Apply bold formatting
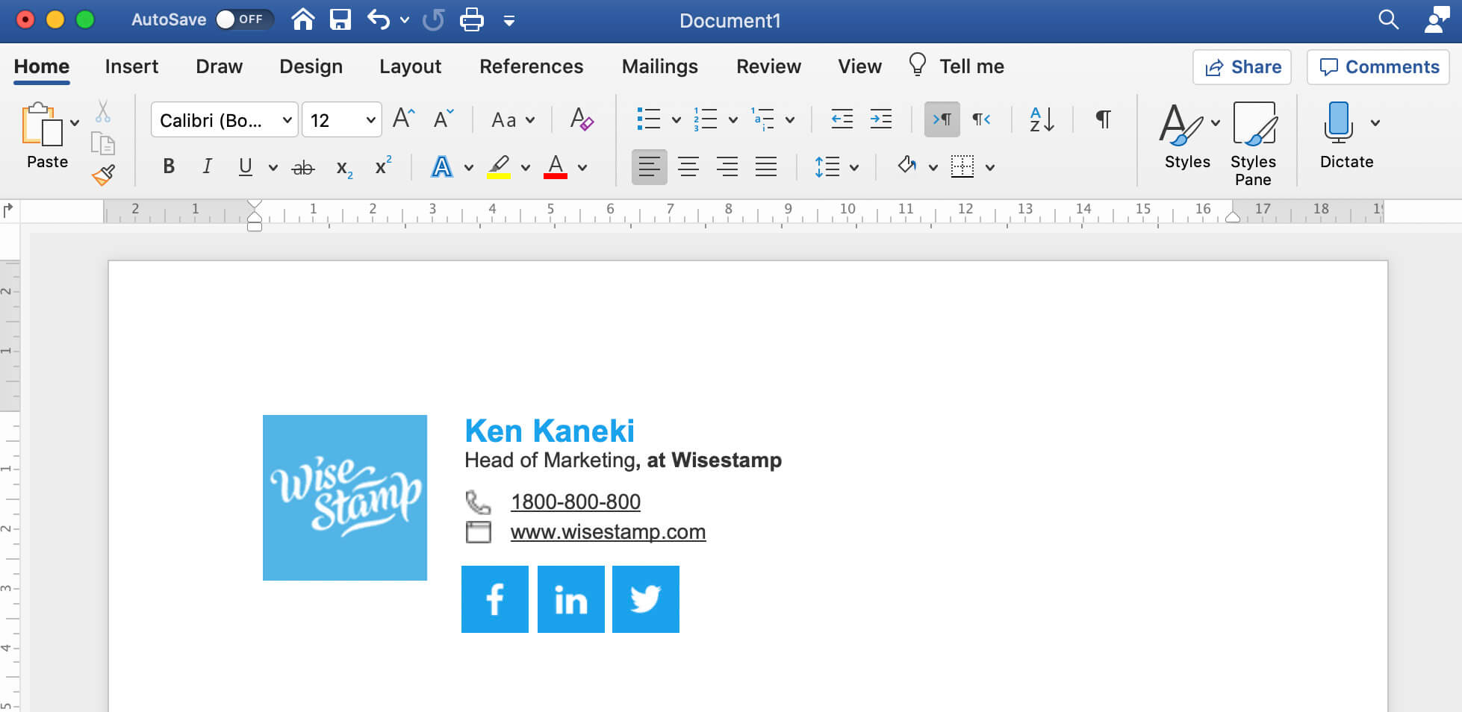 point(168,166)
